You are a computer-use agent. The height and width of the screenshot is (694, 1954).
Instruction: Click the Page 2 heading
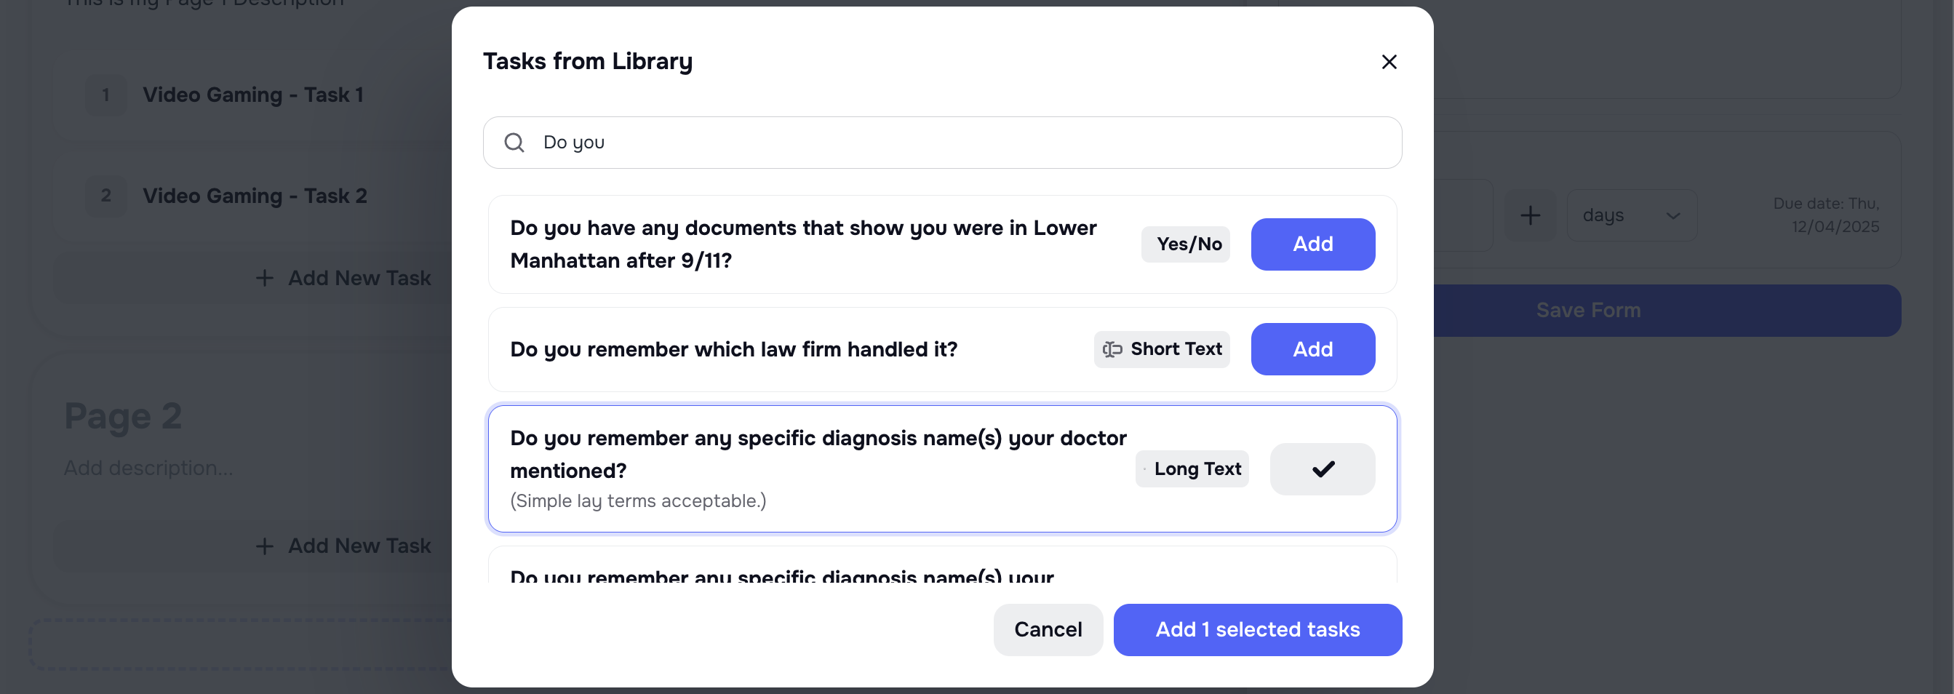(x=123, y=415)
